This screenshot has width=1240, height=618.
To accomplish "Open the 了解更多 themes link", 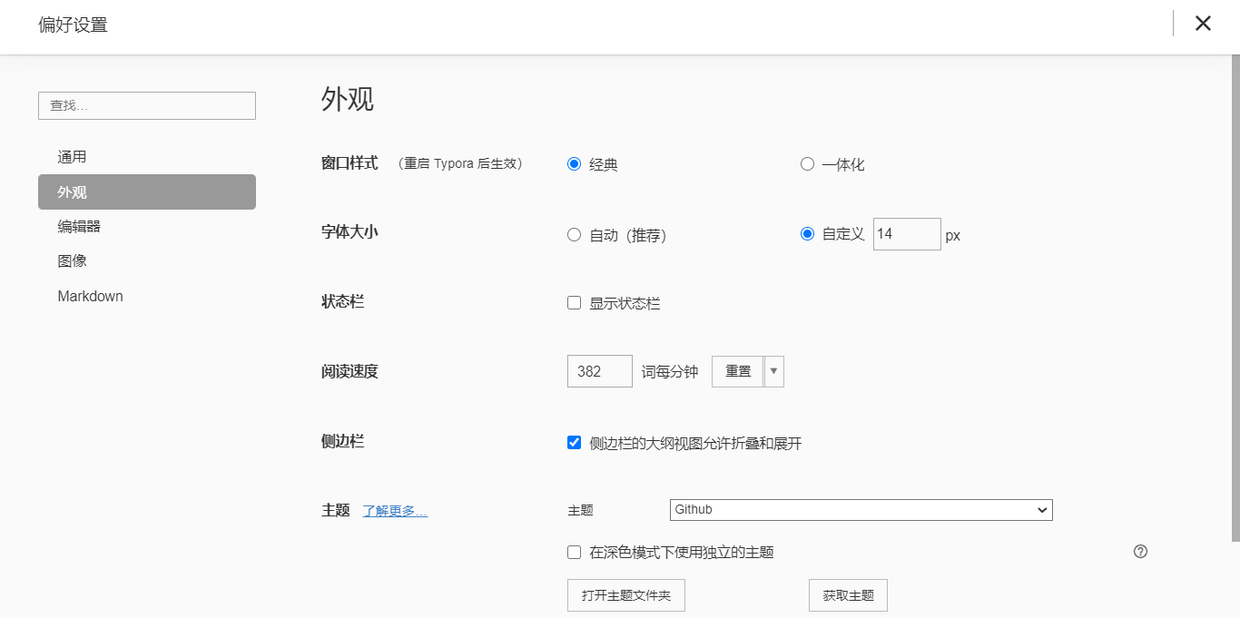I will pyautogui.click(x=397, y=510).
